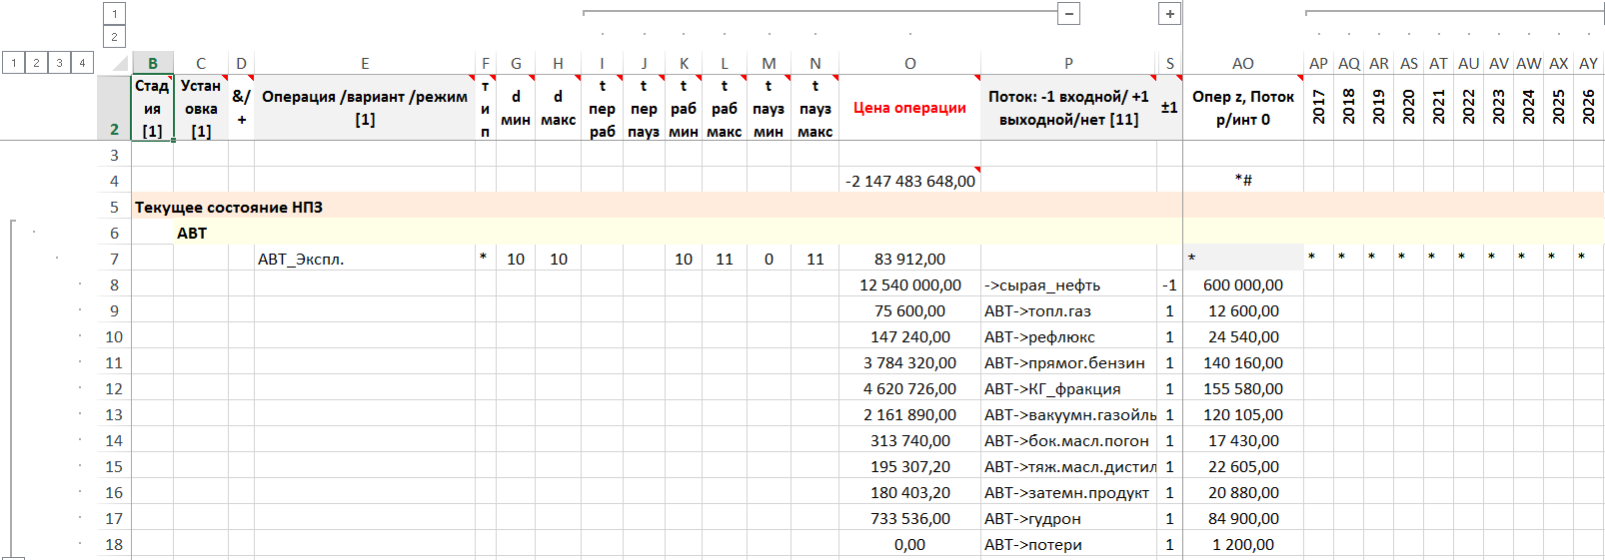Click the Select All corner triangle
The height and width of the screenshot is (560, 1605).
[119, 64]
